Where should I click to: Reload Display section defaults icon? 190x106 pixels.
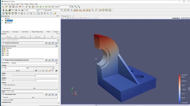[x=53, y=60]
